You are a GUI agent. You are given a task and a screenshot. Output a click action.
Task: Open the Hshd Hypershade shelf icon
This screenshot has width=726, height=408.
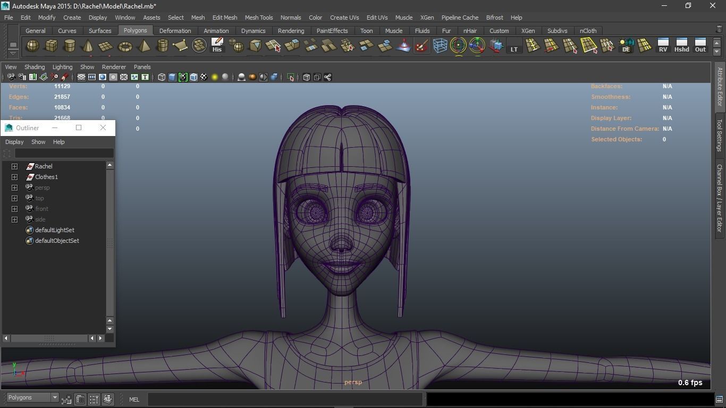click(681, 46)
